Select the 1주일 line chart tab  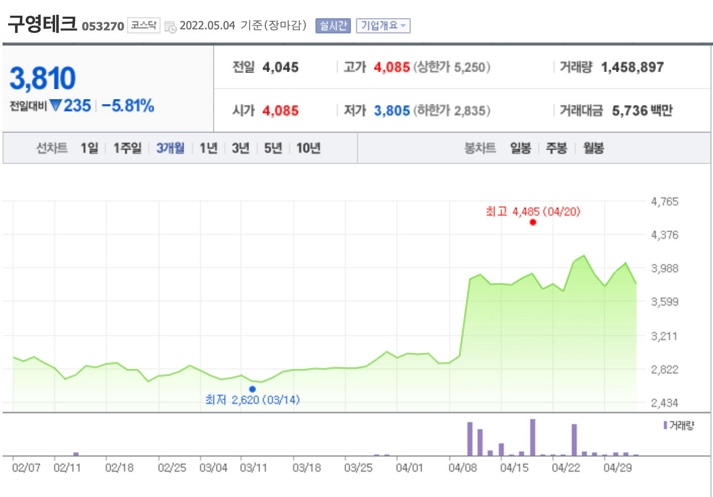point(127,148)
